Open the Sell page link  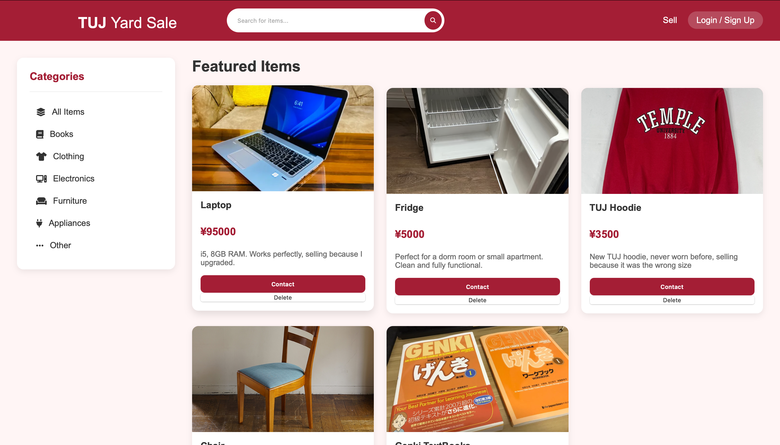click(x=669, y=20)
